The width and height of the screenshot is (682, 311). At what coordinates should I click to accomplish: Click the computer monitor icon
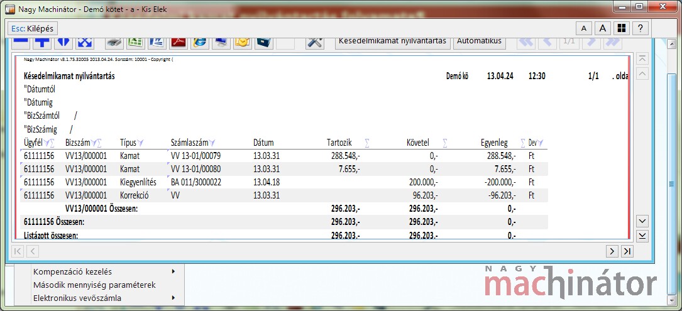point(221,43)
